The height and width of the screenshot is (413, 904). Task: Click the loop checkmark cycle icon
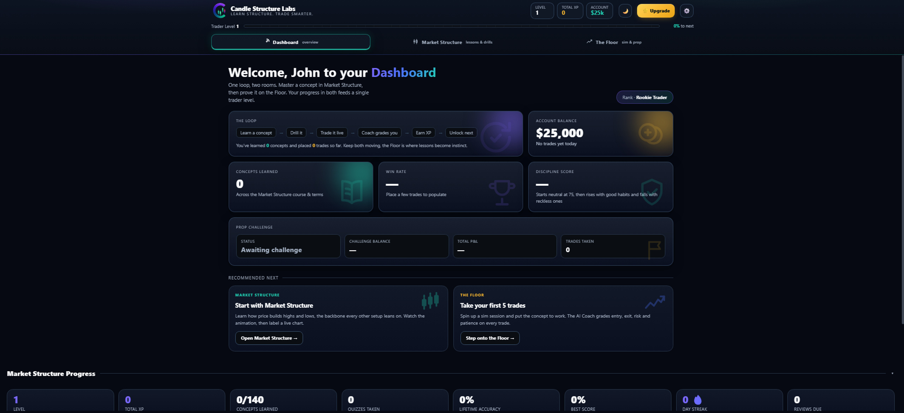(x=496, y=137)
